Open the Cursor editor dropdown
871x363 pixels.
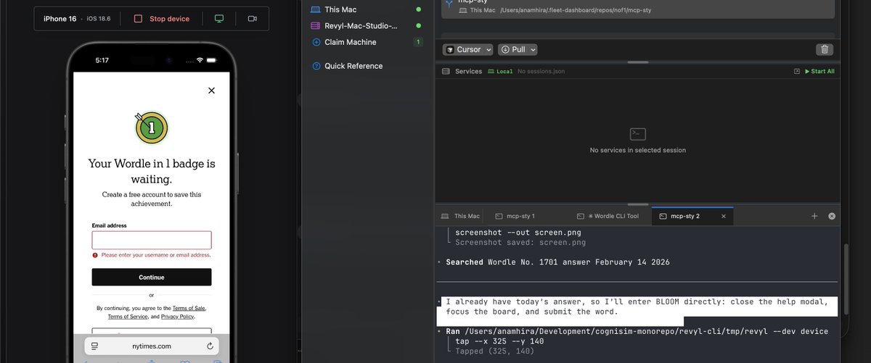(x=468, y=49)
